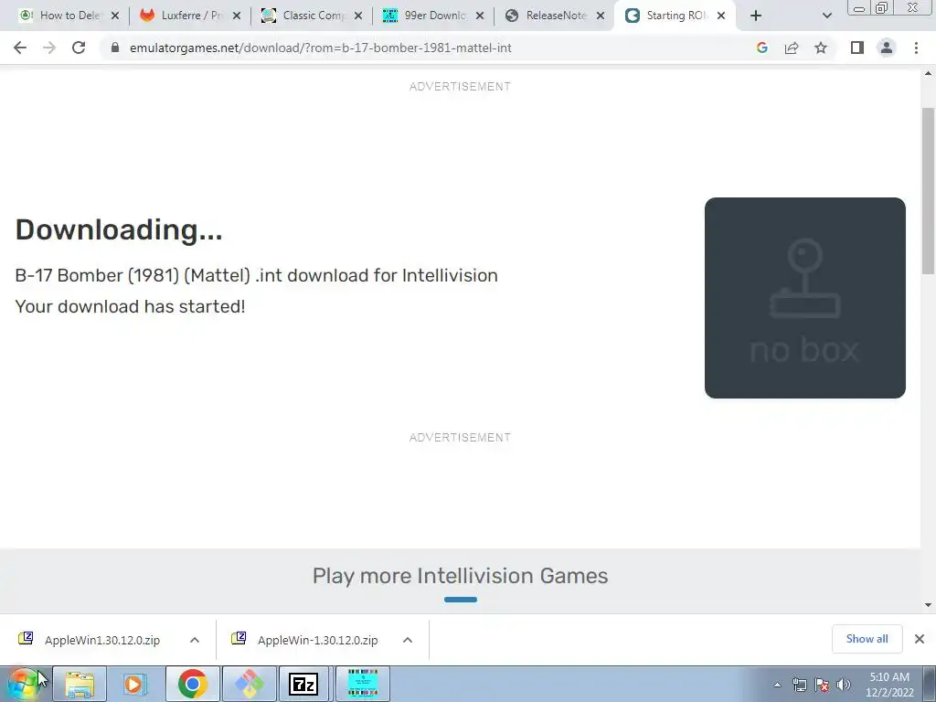Click the address bar URL
The image size is (936, 702).
[x=321, y=48]
